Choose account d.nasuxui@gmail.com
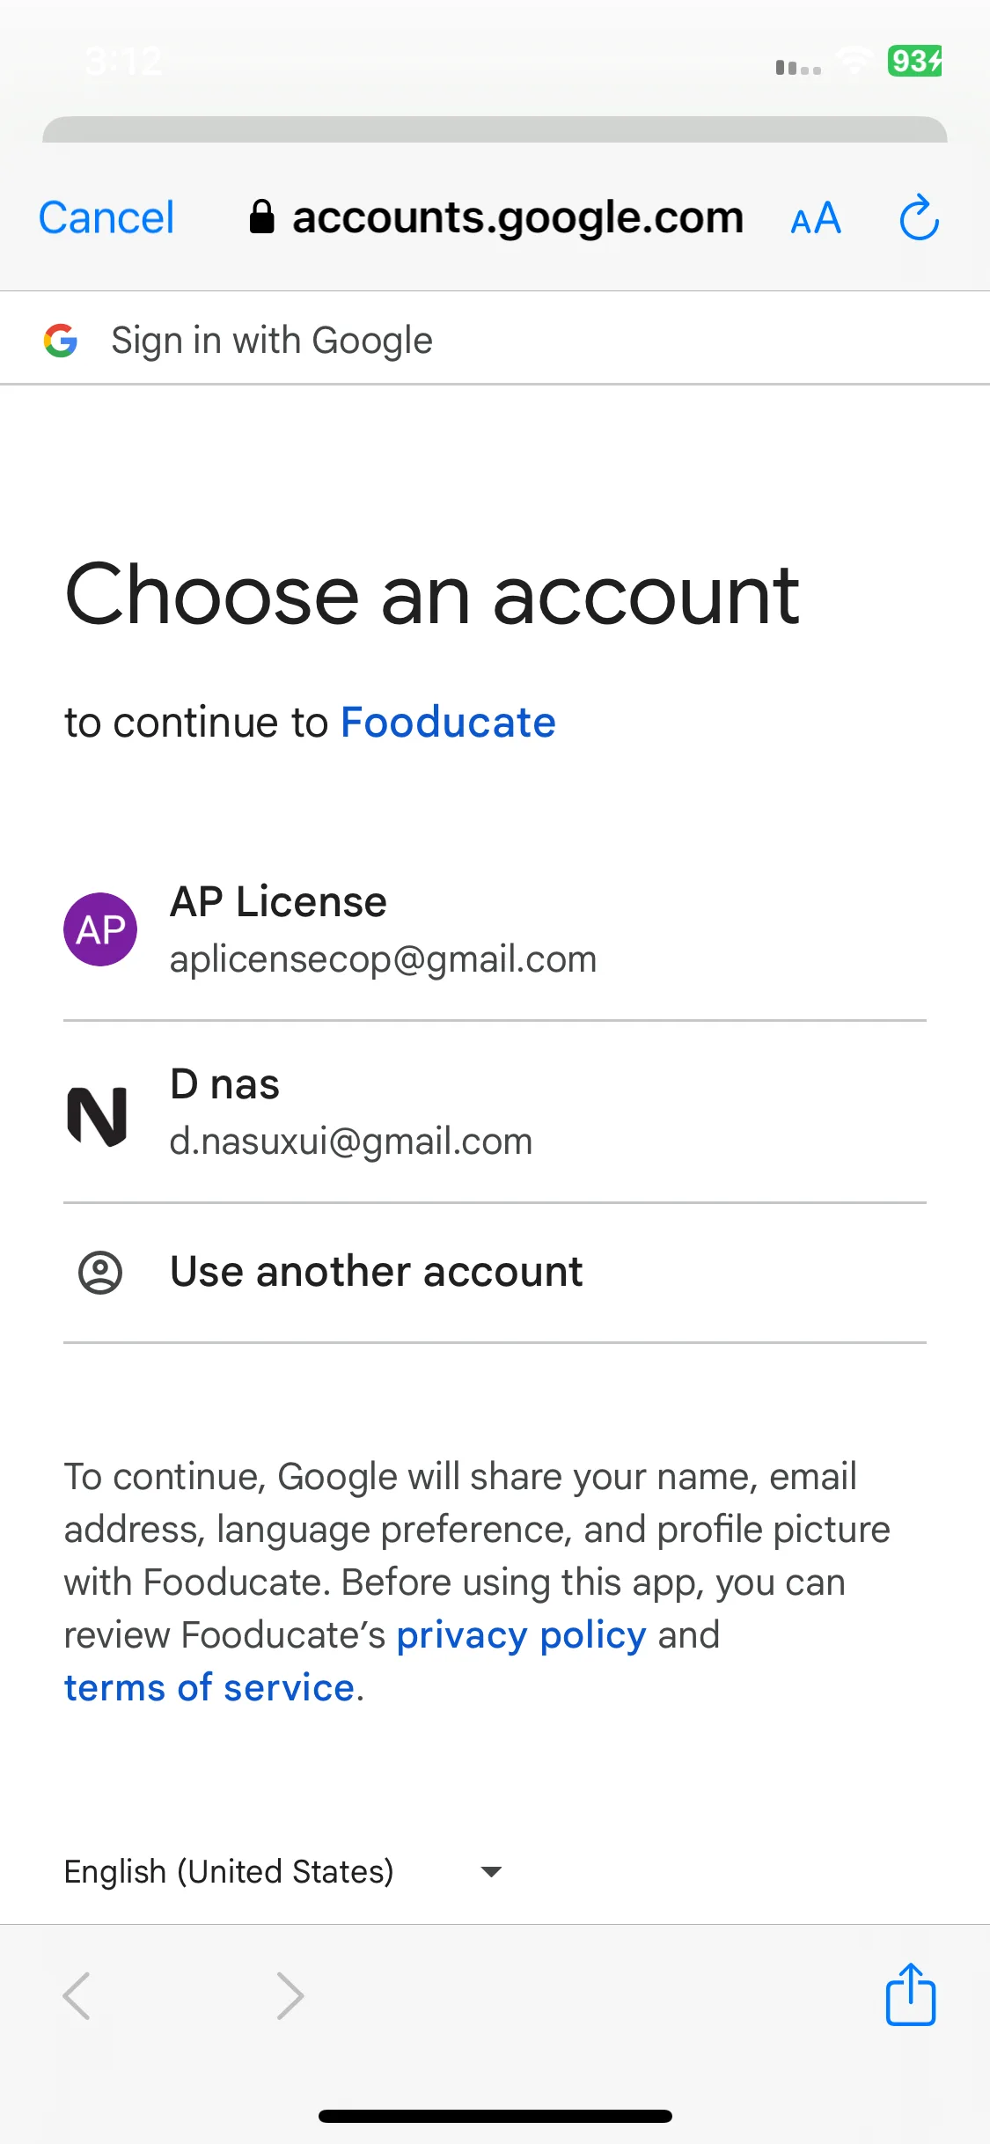 pyautogui.click(x=495, y=1112)
